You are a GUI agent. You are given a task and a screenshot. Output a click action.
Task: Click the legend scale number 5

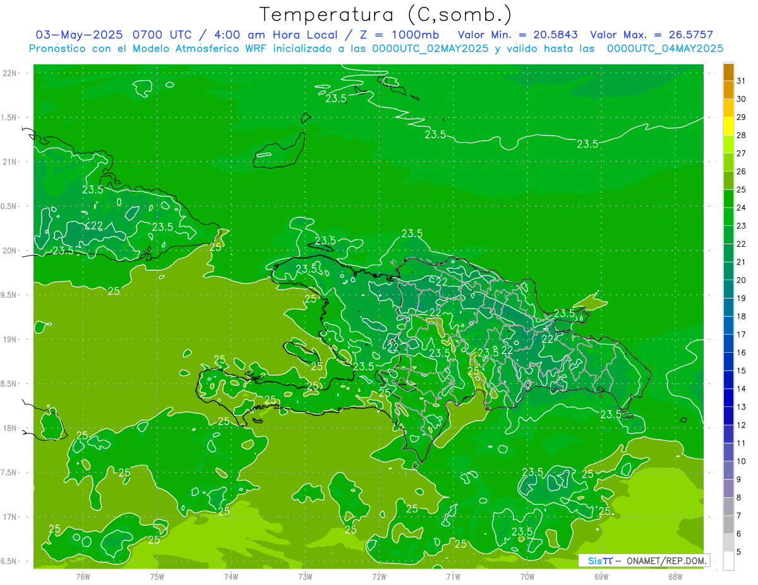point(739,552)
